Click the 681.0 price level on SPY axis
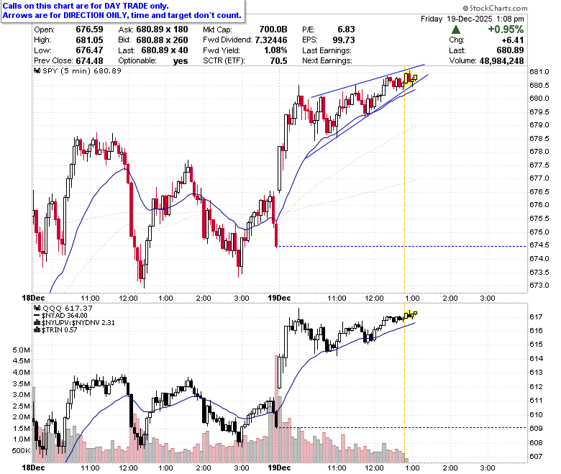The image size is (561, 474). tap(539, 72)
